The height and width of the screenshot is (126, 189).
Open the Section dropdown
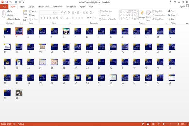point(33,19)
